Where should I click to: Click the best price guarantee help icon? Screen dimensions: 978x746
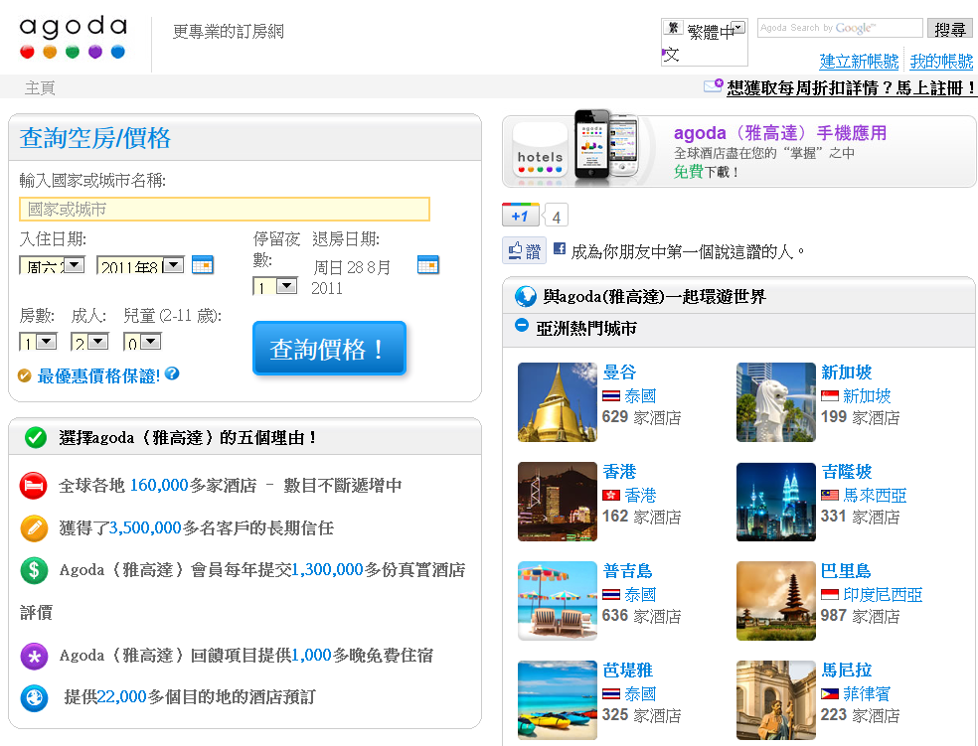tap(172, 374)
